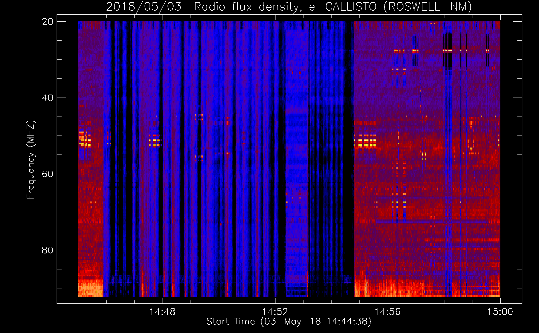Click the 14:56 time tick label
539x333 pixels.
coord(387,312)
